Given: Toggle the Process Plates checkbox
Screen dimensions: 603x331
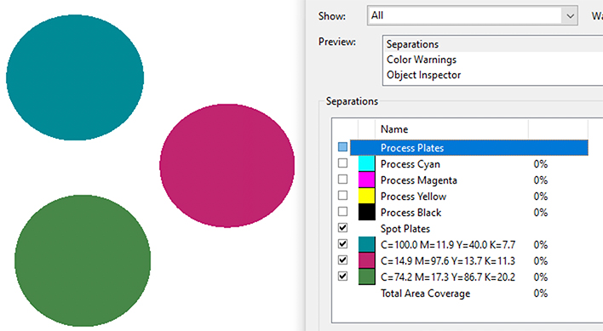Looking at the screenshot, I should (342, 147).
